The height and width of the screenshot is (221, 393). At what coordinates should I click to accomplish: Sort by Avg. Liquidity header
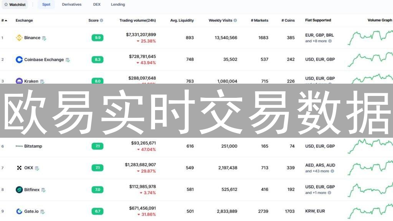click(182, 20)
